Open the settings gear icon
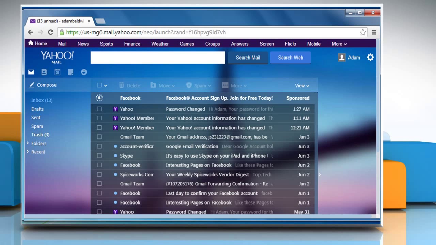The width and height of the screenshot is (436, 245). click(370, 58)
